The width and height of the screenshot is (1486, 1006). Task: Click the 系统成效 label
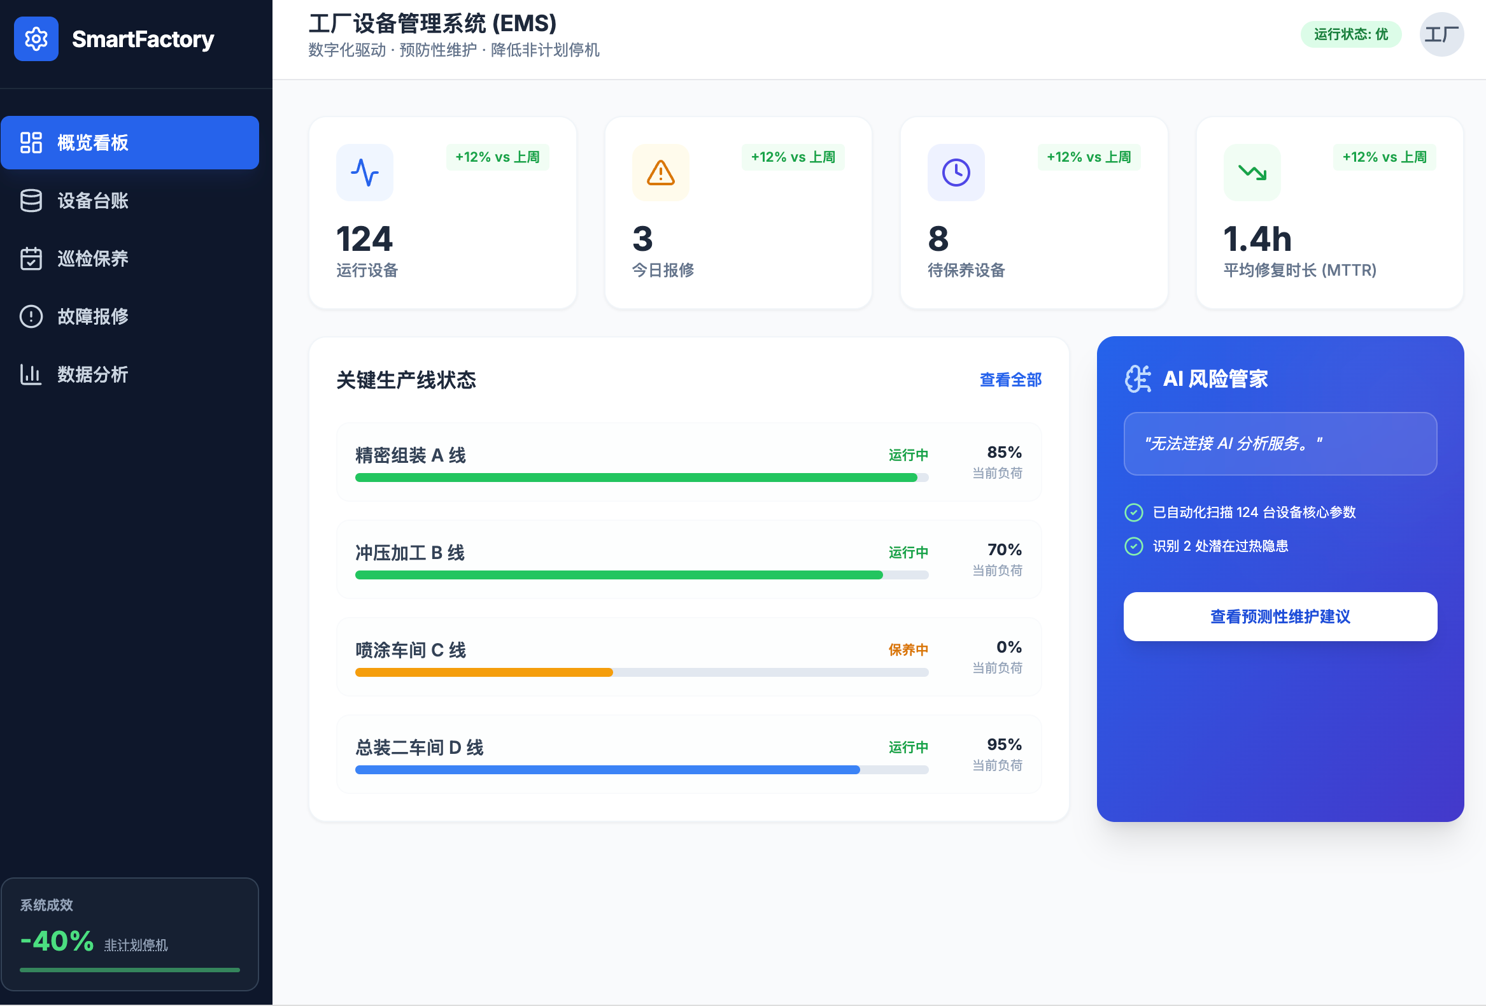(x=46, y=905)
